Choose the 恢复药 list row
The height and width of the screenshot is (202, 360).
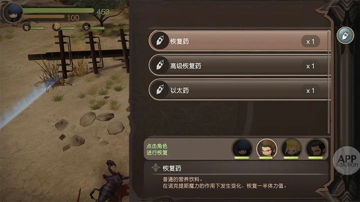click(x=239, y=41)
